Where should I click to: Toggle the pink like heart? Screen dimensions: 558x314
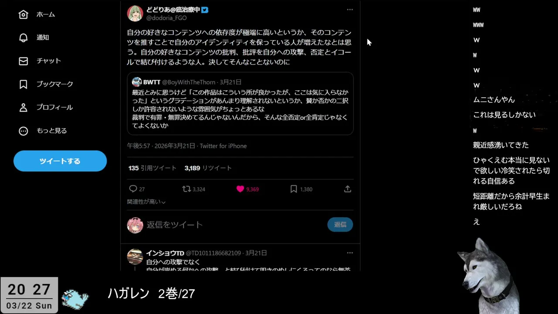point(240,189)
